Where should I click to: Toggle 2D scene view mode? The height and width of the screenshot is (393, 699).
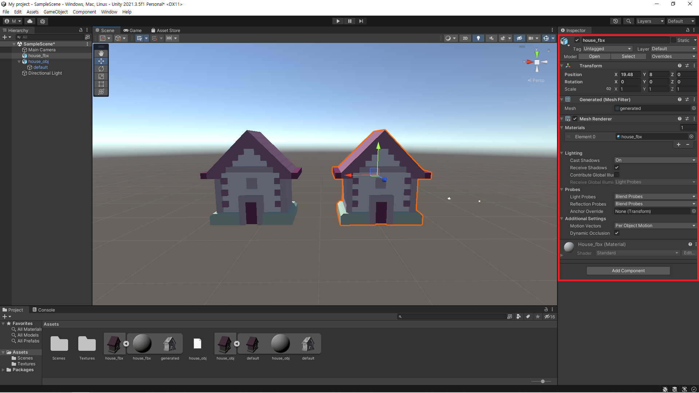(465, 38)
